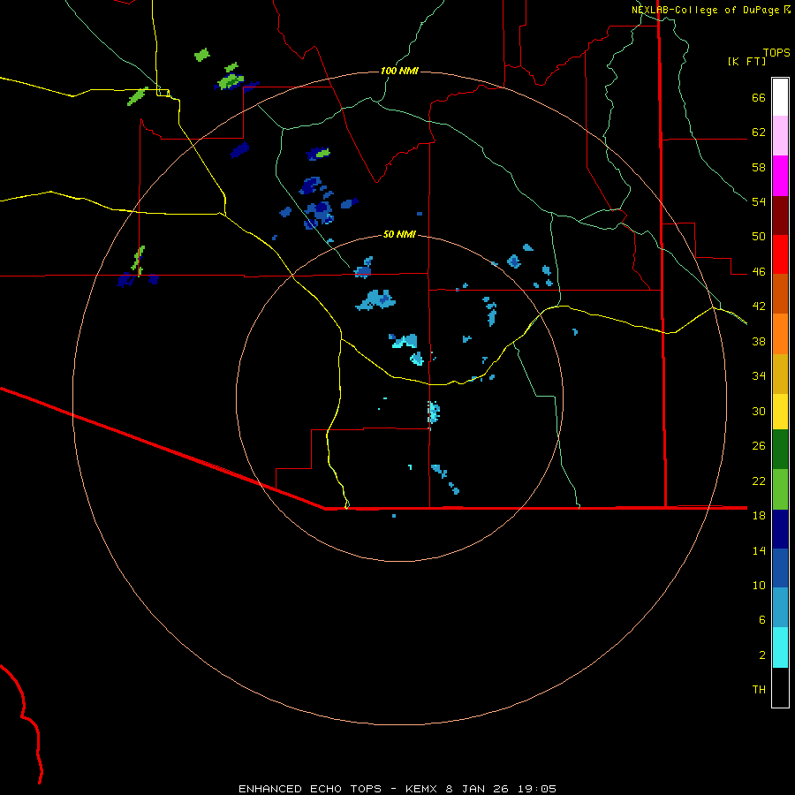Click the '19:05' timestamp

point(537,789)
